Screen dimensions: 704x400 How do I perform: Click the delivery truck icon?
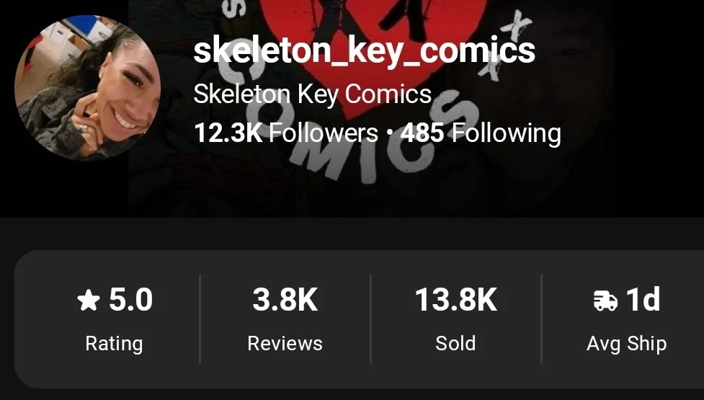605,301
